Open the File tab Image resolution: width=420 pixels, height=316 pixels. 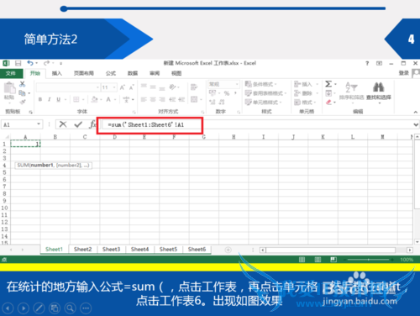11,73
